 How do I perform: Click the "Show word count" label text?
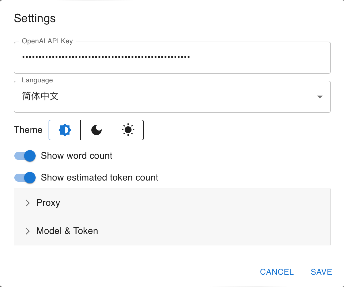77,156
